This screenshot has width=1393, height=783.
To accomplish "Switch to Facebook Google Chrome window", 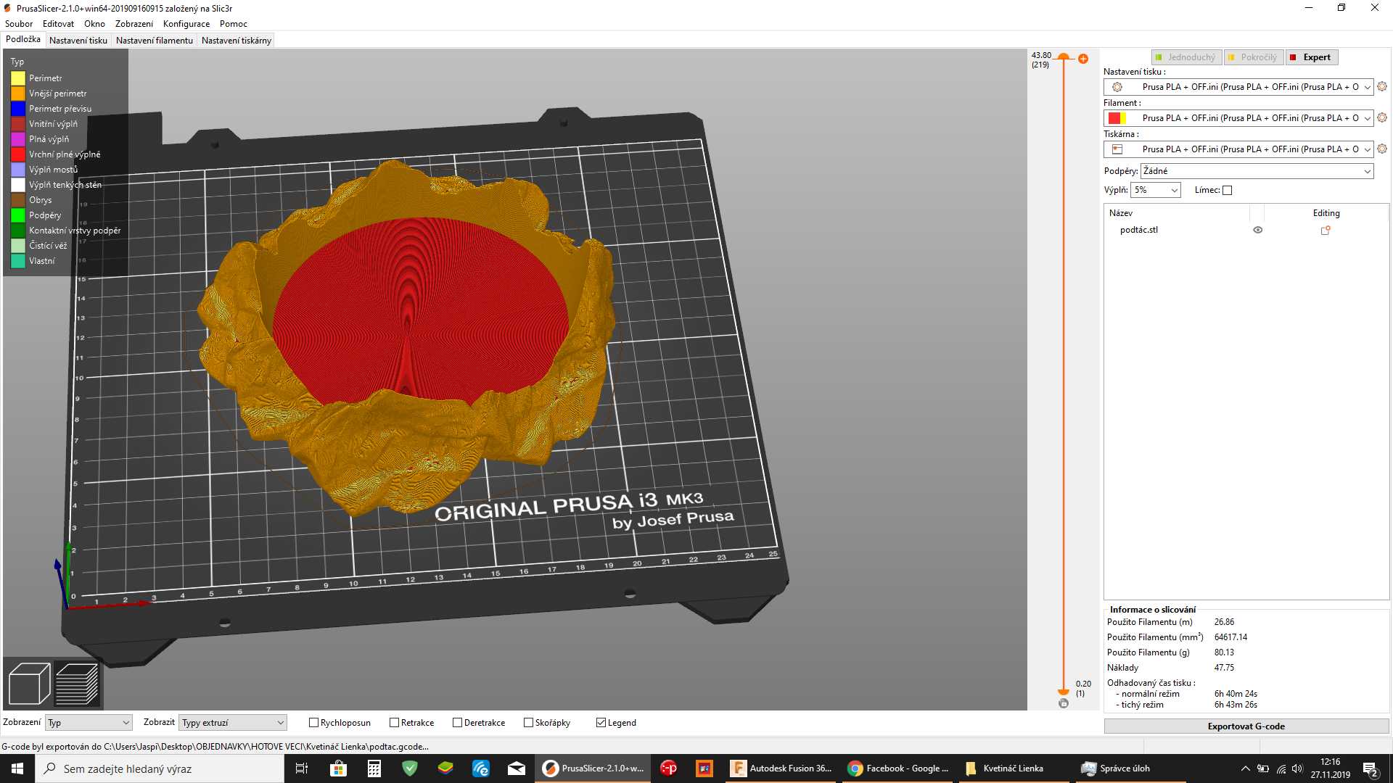I will click(899, 768).
